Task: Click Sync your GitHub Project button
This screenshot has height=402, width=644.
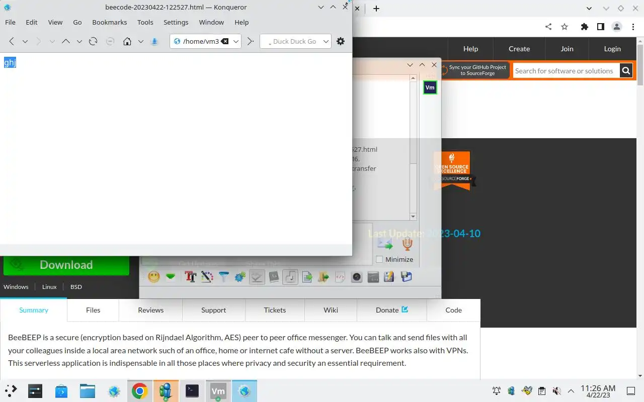Action: (475, 70)
